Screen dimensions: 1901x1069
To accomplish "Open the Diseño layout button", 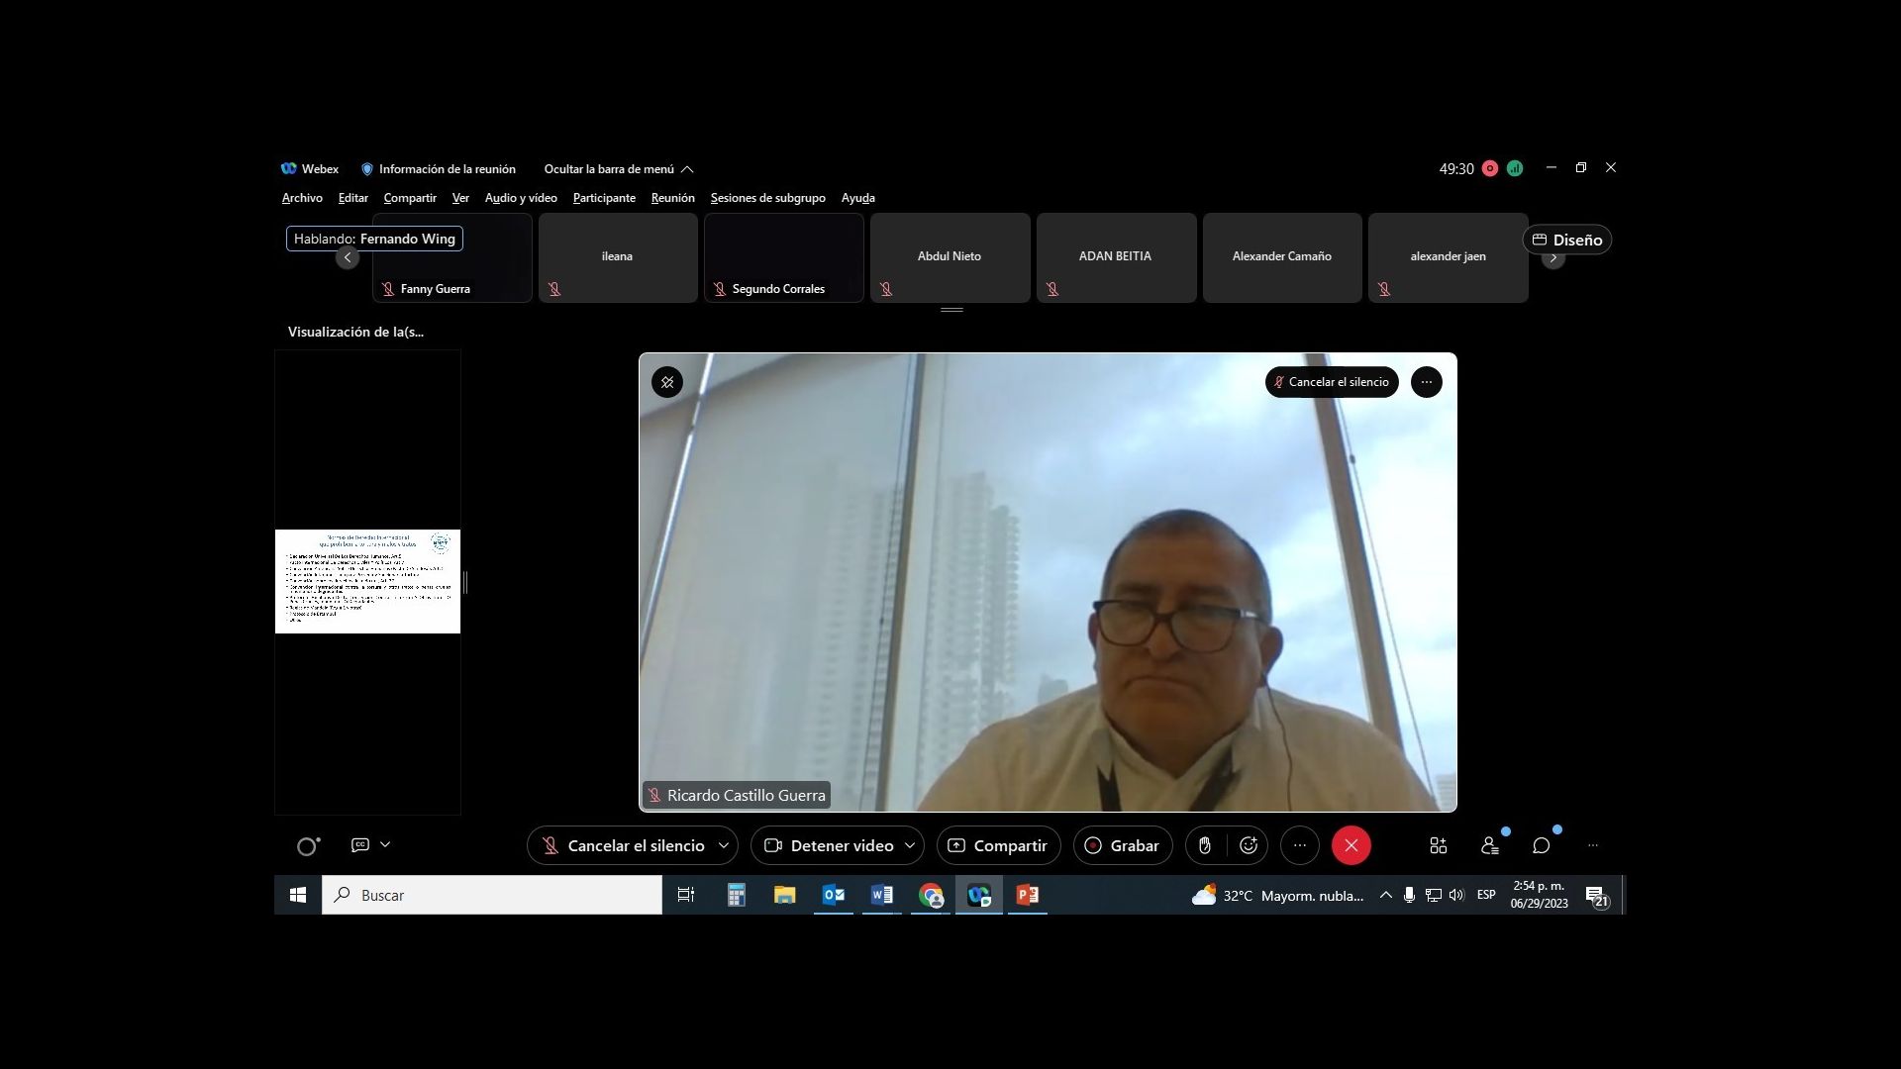I will (x=1567, y=240).
